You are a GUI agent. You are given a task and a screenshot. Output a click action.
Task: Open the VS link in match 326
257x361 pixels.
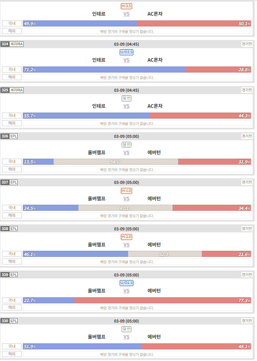click(126, 153)
